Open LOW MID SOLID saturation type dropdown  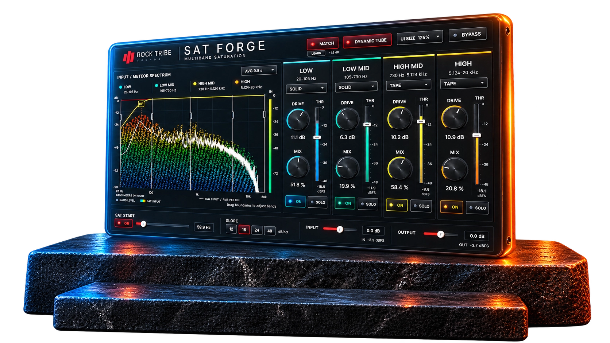coord(356,87)
